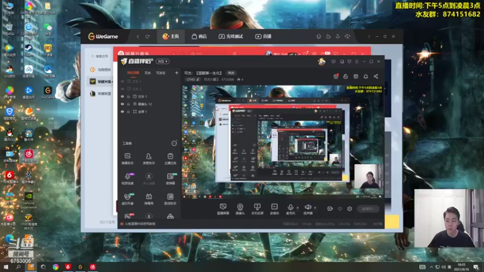Click the padlock icon above preview
This screenshot has height=272, width=484.
(x=345, y=76)
